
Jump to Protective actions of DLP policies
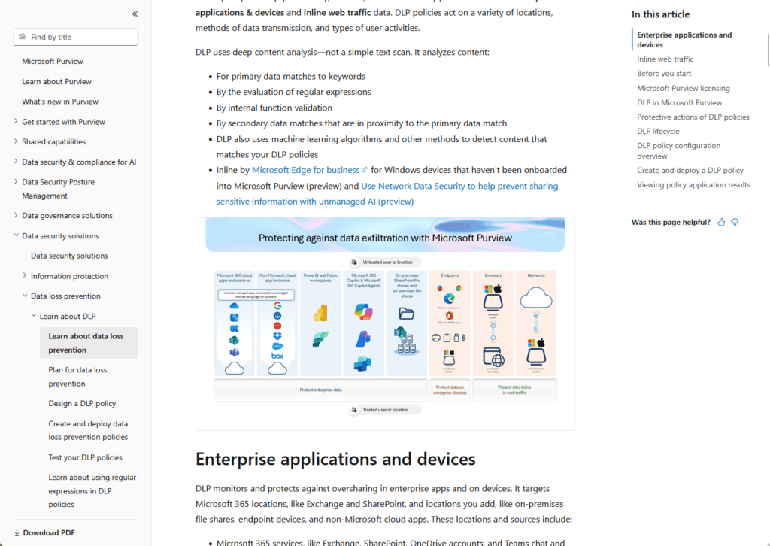pos(693,117)
